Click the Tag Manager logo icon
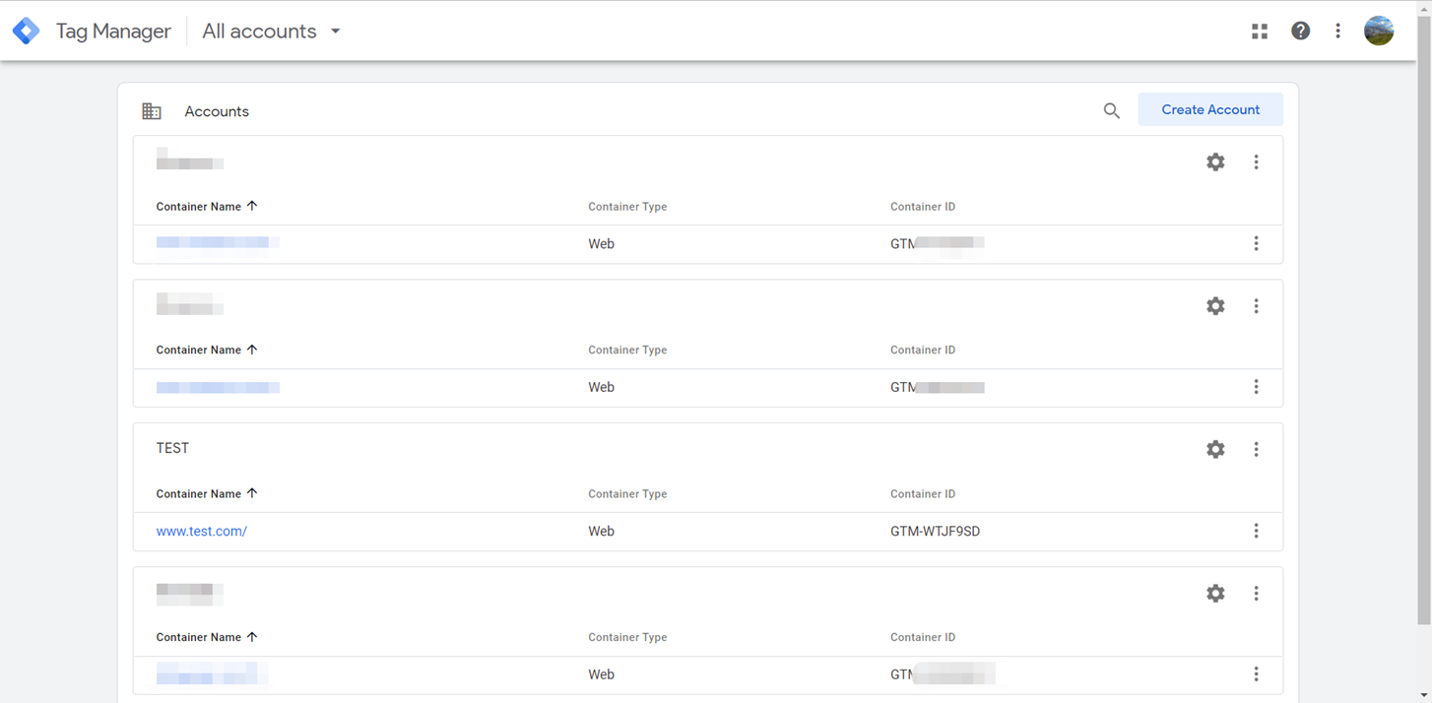 [x=26, y=31]
